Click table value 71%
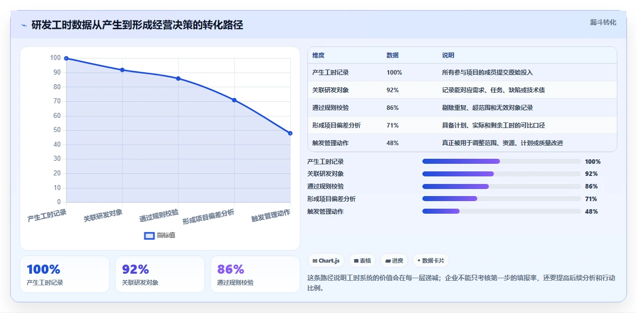Viewport: 637px width, 313px height. (x=393, y=126)
